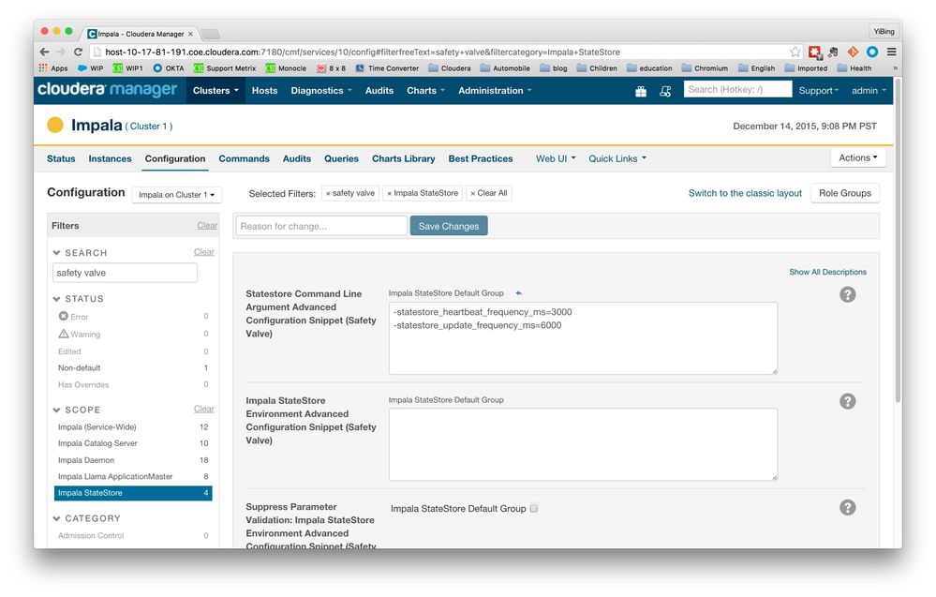The image size is (936, 597).
Task: Switch to the Best Practices tab
Action: [481, 158]
